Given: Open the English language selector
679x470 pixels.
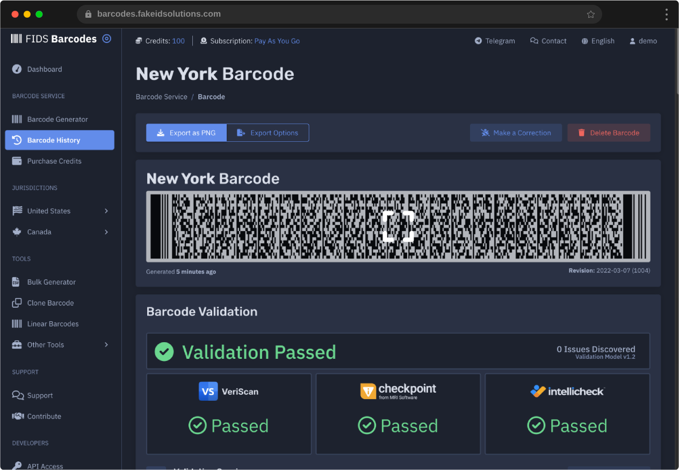Looking at the screenshot, I should (598, 41).
